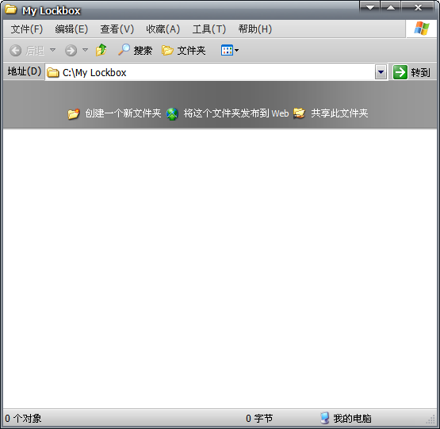440x429 pixels.
Task: Open the 帮助(H) menu
Action: 254,29
